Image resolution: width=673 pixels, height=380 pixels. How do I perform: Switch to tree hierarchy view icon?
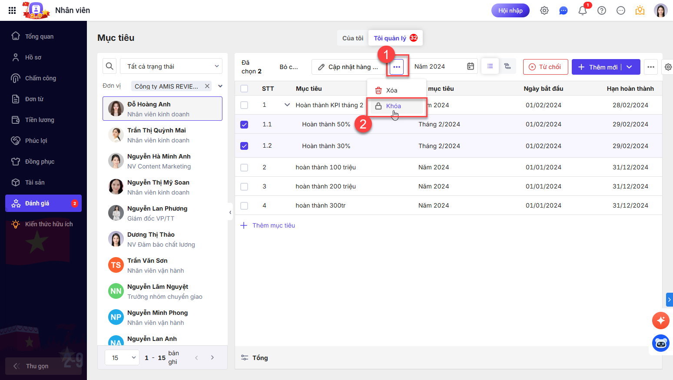[x=507, y=66]
